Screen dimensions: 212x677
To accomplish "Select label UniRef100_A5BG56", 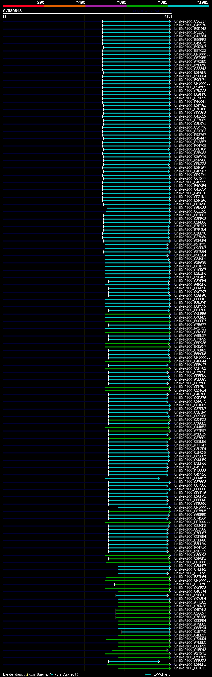I will [x=190, y=65].
